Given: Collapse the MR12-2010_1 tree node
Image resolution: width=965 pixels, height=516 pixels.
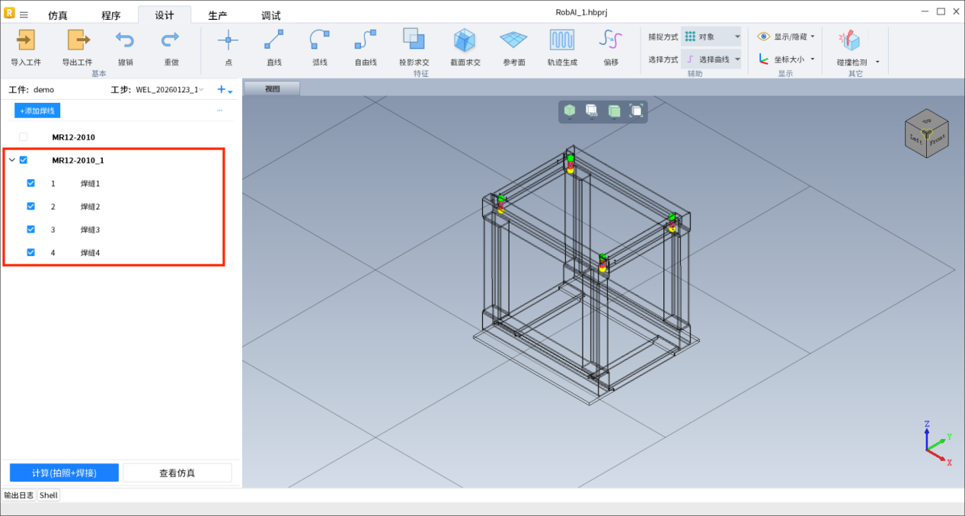Looking at the screenshot, I should 11,160.
